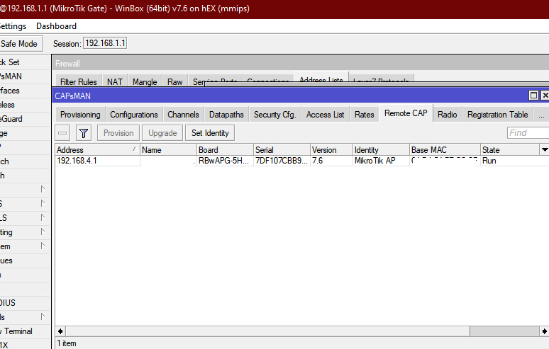Click the RBwAPG-5H... board cell
Screen dimensions: 549x349
point(225,161)
